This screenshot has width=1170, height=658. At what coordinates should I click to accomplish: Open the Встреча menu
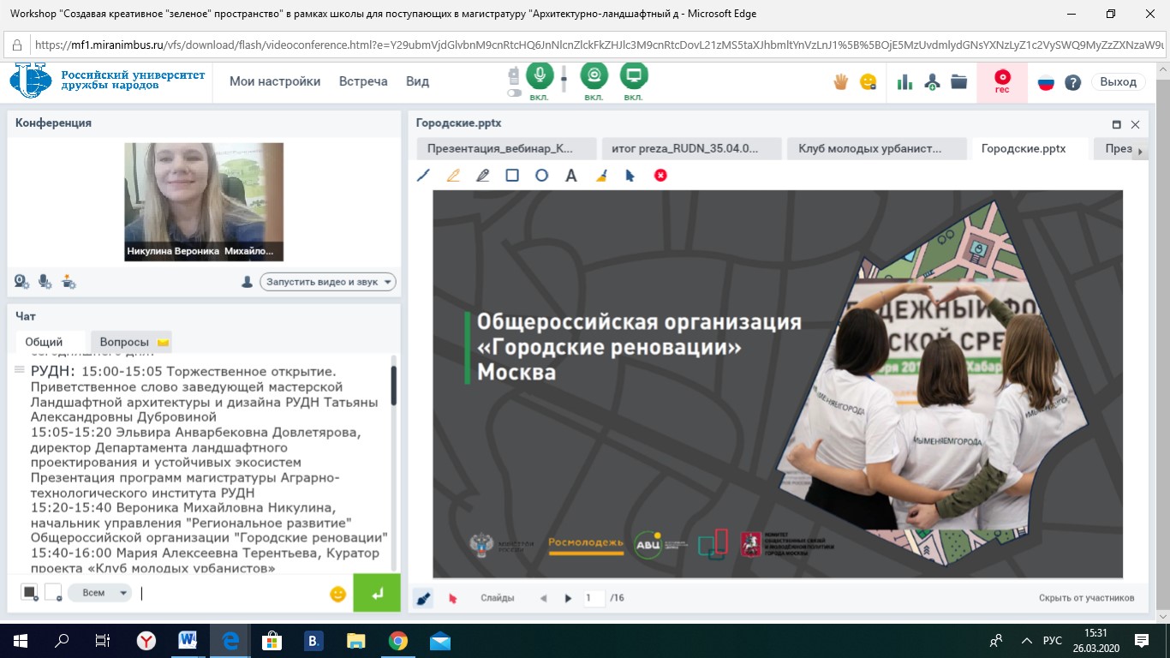(x=363, y=81)
